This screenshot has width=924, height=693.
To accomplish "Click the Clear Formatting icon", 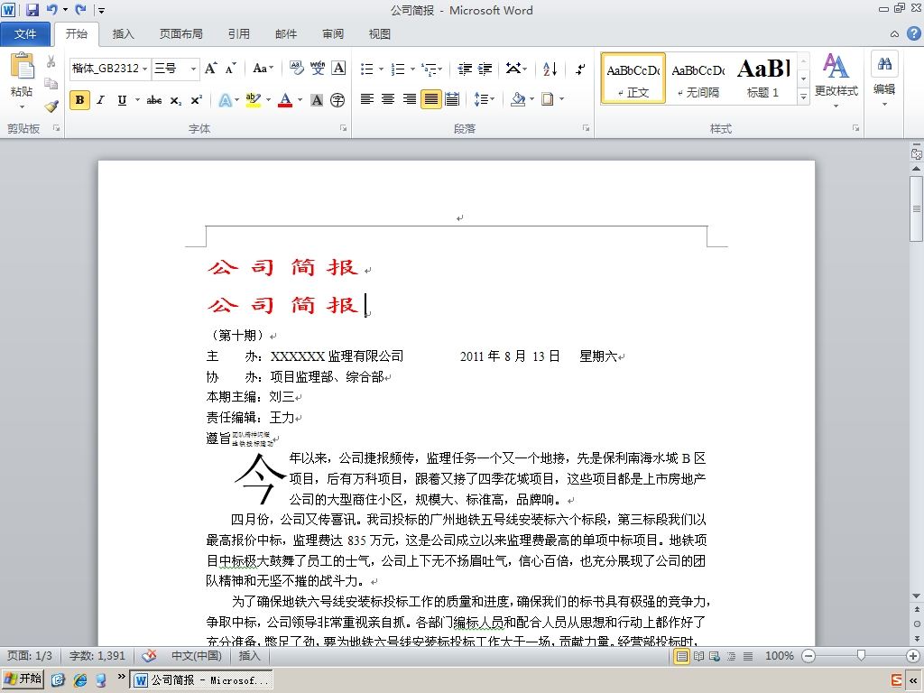I will [x=296, y=69].
